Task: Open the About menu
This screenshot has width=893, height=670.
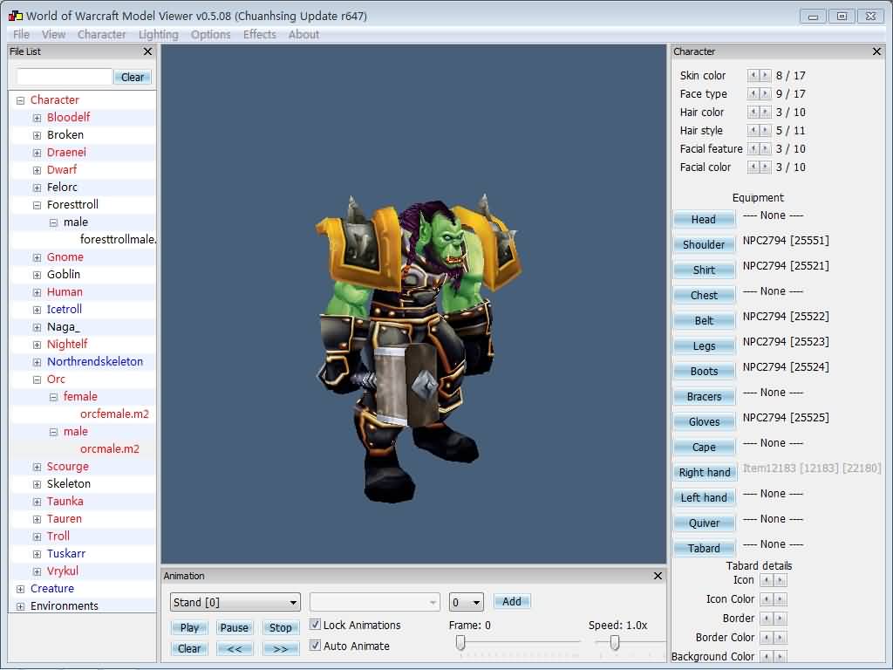Action: tap(303, 34)
